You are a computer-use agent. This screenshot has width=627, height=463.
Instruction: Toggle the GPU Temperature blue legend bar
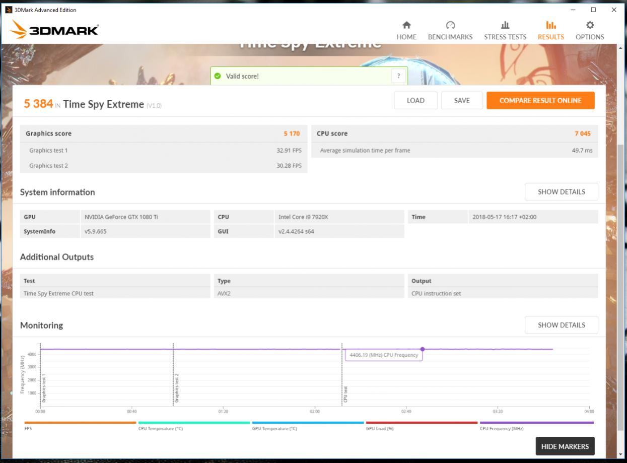point(308,423)
